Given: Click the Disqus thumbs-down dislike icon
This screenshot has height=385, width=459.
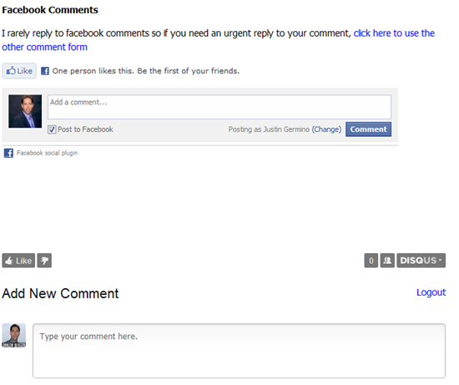Looking at the screenshot, I should point(44,261).
